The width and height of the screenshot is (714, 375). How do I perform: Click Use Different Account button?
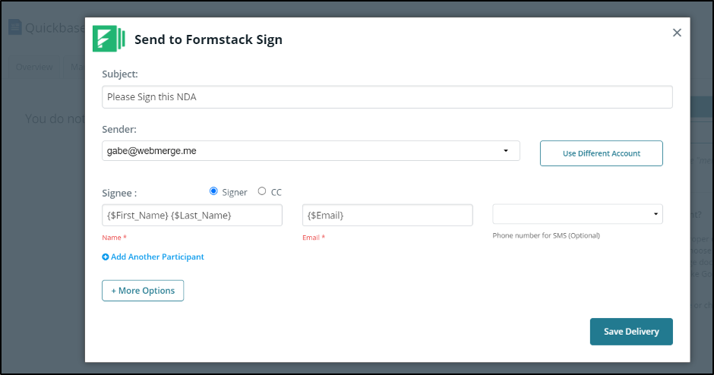click(601, 153)
